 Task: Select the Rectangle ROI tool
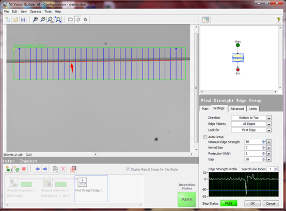(x=70, y=20)
